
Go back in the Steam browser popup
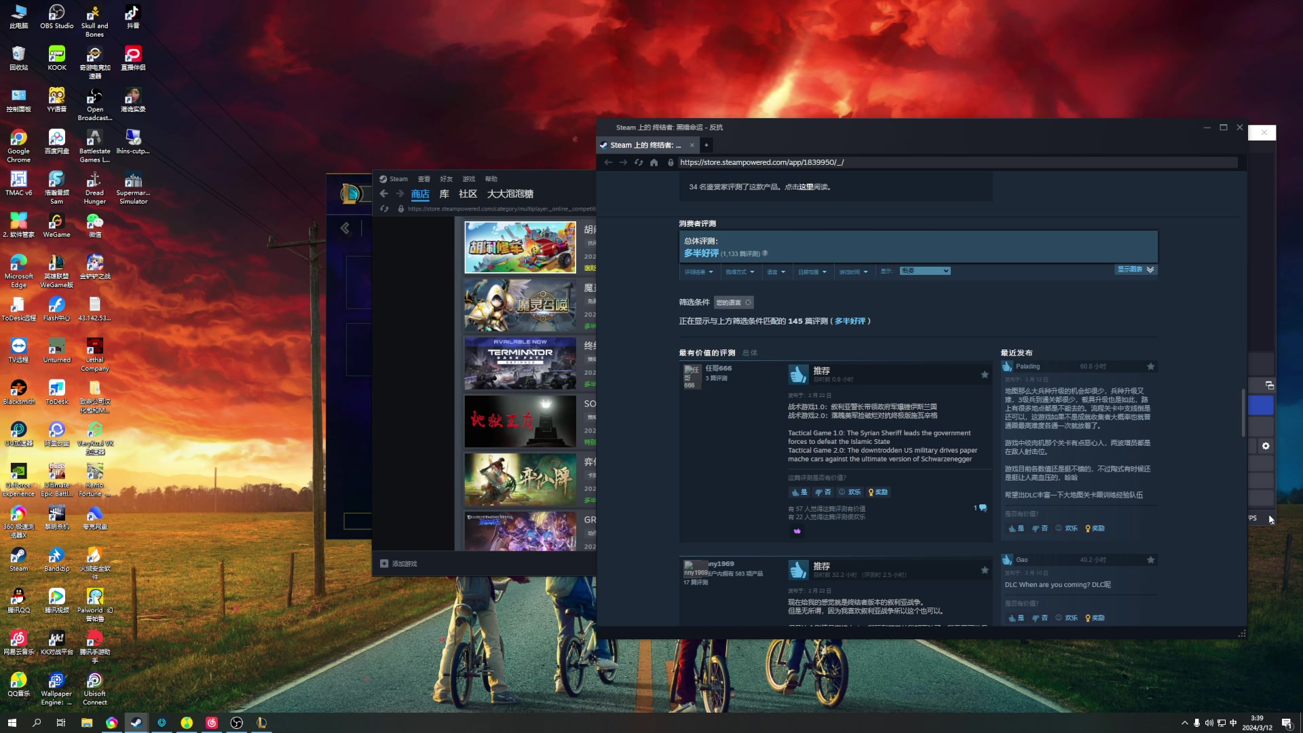[x=608, y=162]
